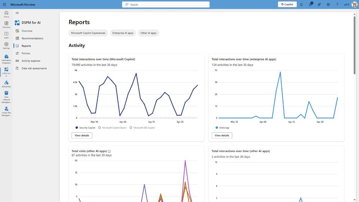This screenshot has height=202, width=359.
Task: Filter by Other AI apps
Action: [x=148, y=33]
